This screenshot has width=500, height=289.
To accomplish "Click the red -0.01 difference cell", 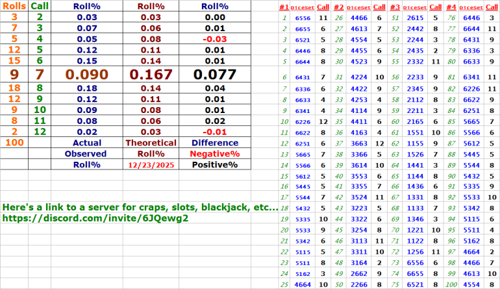I will click(x=214, y=132).
